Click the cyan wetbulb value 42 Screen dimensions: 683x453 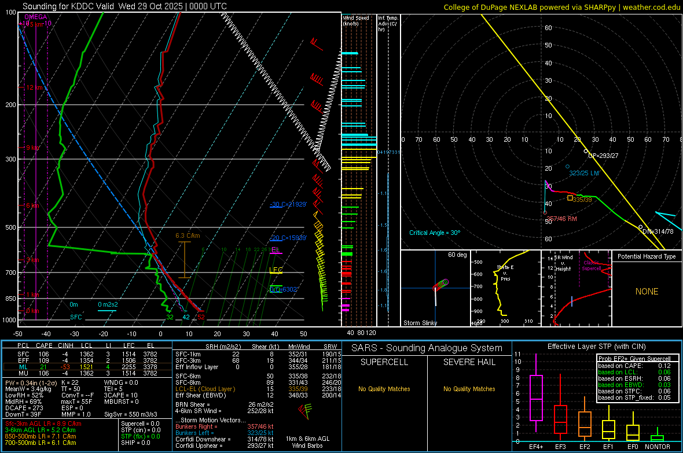click(x=186, y=317)
